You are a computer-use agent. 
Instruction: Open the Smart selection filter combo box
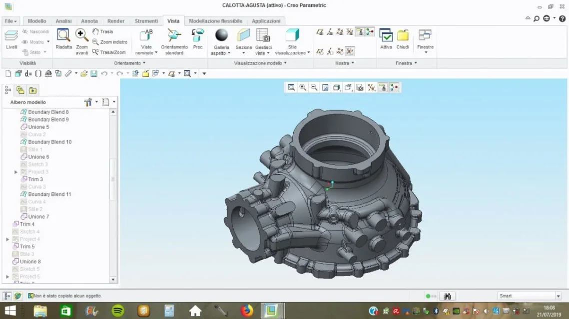530,296
